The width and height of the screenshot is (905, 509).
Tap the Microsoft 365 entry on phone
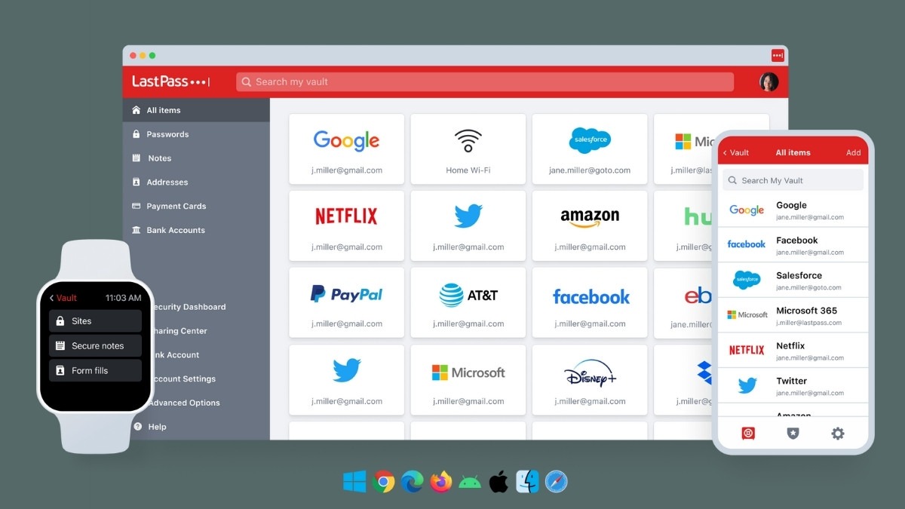[x=793, y=315]
